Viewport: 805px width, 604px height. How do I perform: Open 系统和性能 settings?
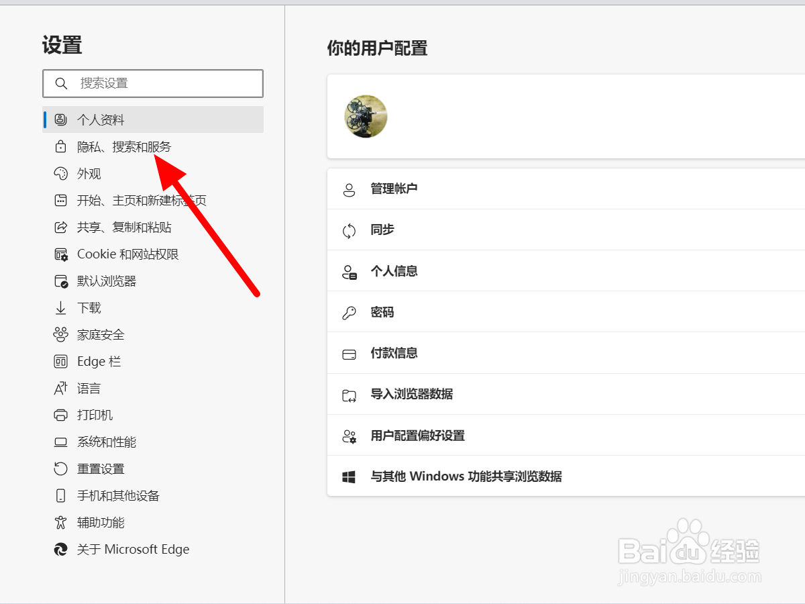[x=153, y=442]
